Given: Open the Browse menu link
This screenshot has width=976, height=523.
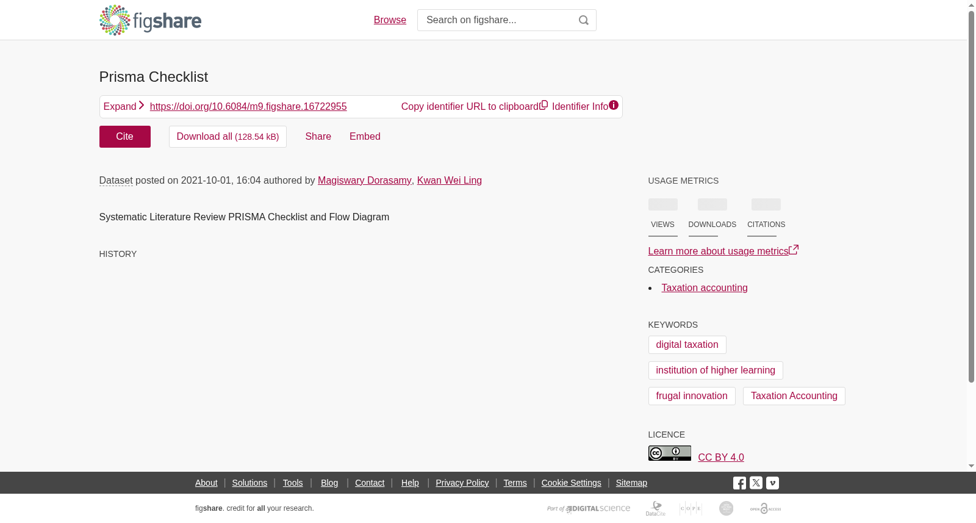Looking at the screenshot, I should click(x=390, y=20).
